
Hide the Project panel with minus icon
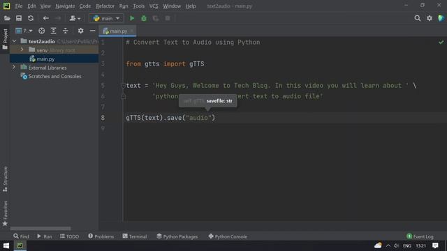(x=92, y=31)
